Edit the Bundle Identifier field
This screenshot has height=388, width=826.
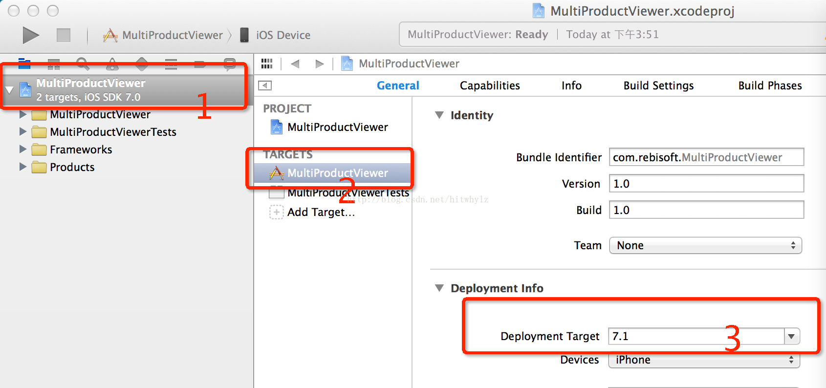(x=706, y=157)
